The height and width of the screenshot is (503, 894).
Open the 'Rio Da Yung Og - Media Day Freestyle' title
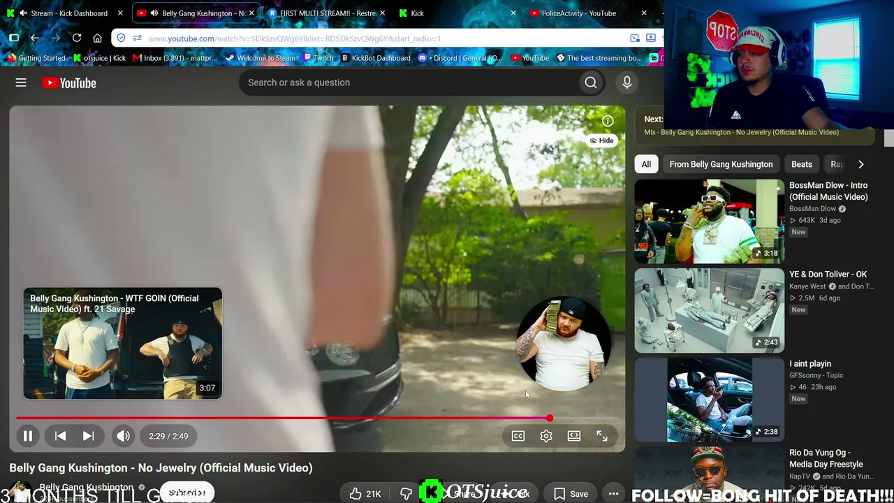pyautogui.click(x=826, y=458)
